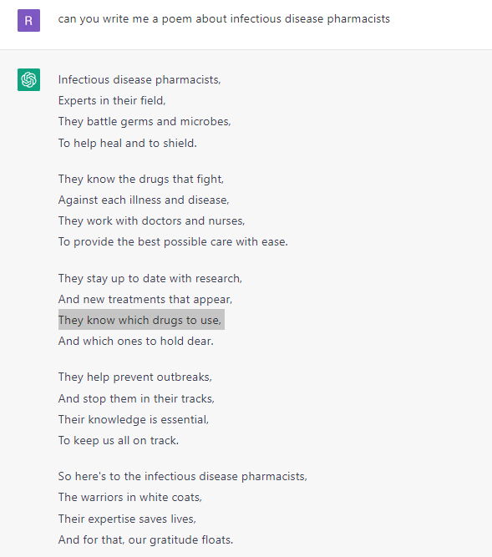Image resolution: width=492 pixels, height=557 pixels.
Task: Click the line 'They stay up to date with research,'
Action: 150,279
